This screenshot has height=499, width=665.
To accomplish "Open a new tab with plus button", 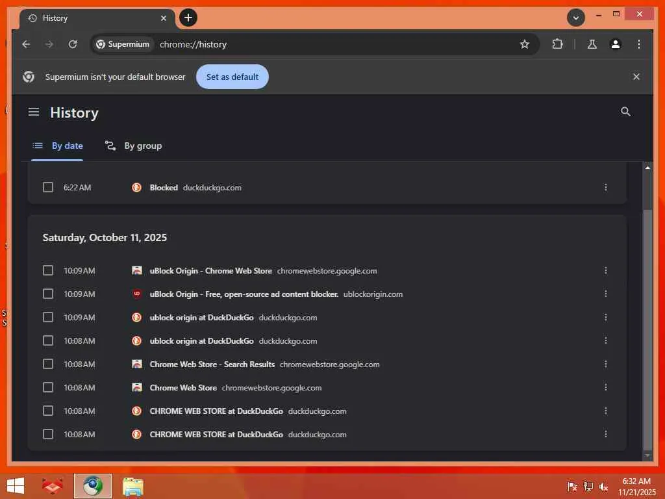I will click(188, 18).
